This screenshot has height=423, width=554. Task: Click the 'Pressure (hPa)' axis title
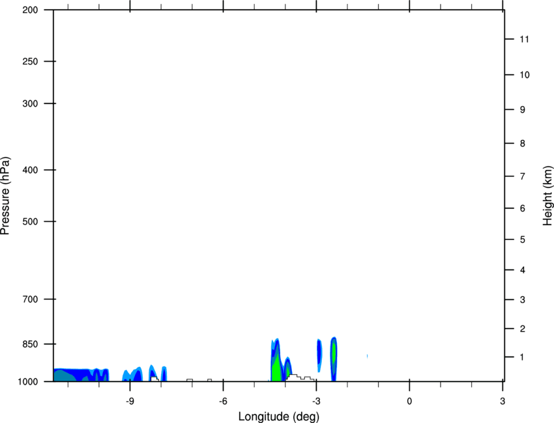pyautogui.click(x=5, y=196)
